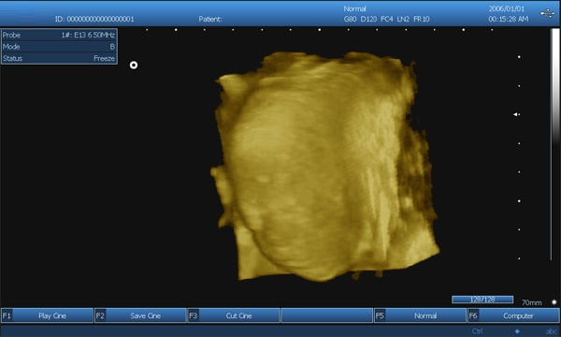561x337 pixels.
Task: Click the USB connection icon
Action: click(x=547, y=14)
